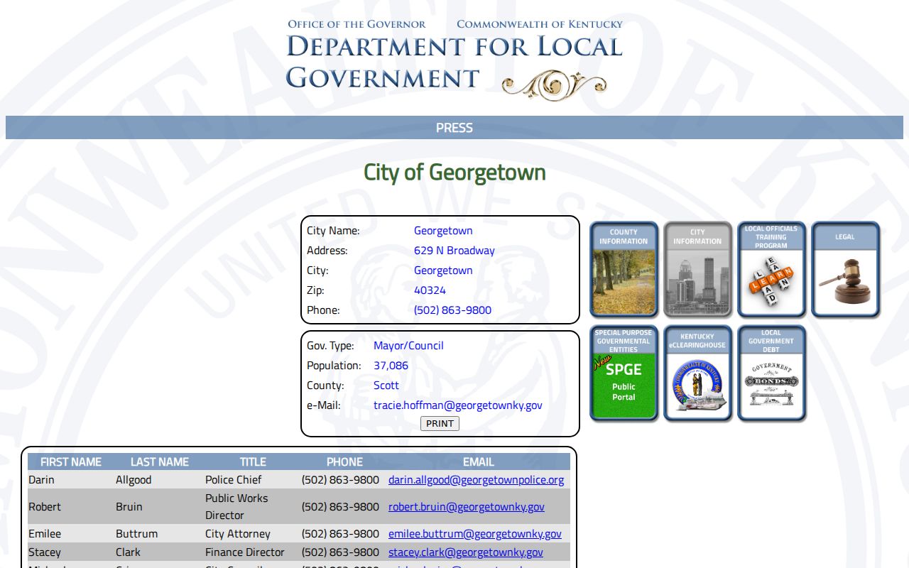Click the Mayor/Council government type value

(x=408, y=346)
